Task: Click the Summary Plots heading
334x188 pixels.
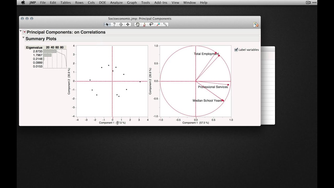Action: [41, 39]
